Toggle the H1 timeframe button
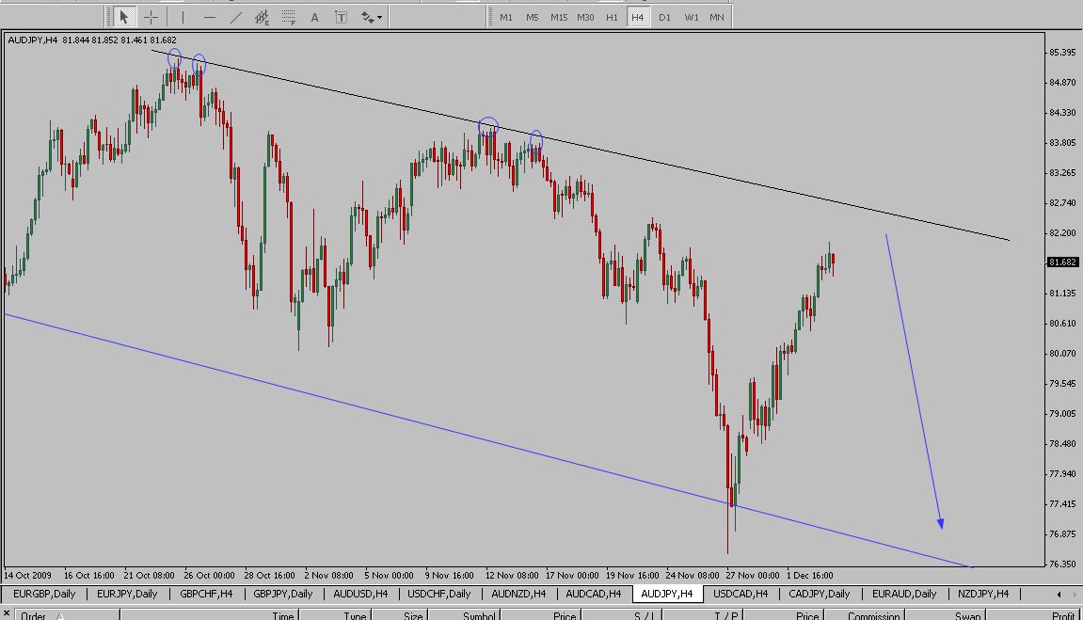The height and width of the screenshot is (620, 1083). (612, 17)
